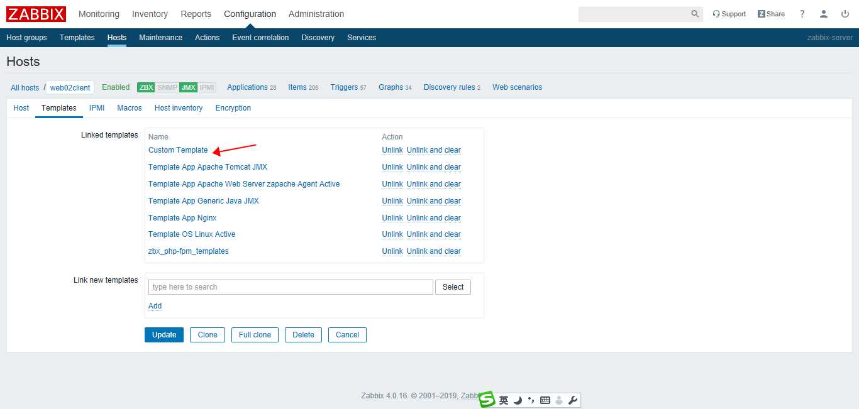Open Graphs 34 link
This screenshot has height=409, width=859.
tap(395, 87)
